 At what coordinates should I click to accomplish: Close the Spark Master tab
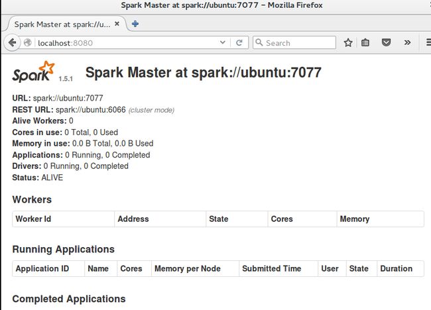point(117,24)
